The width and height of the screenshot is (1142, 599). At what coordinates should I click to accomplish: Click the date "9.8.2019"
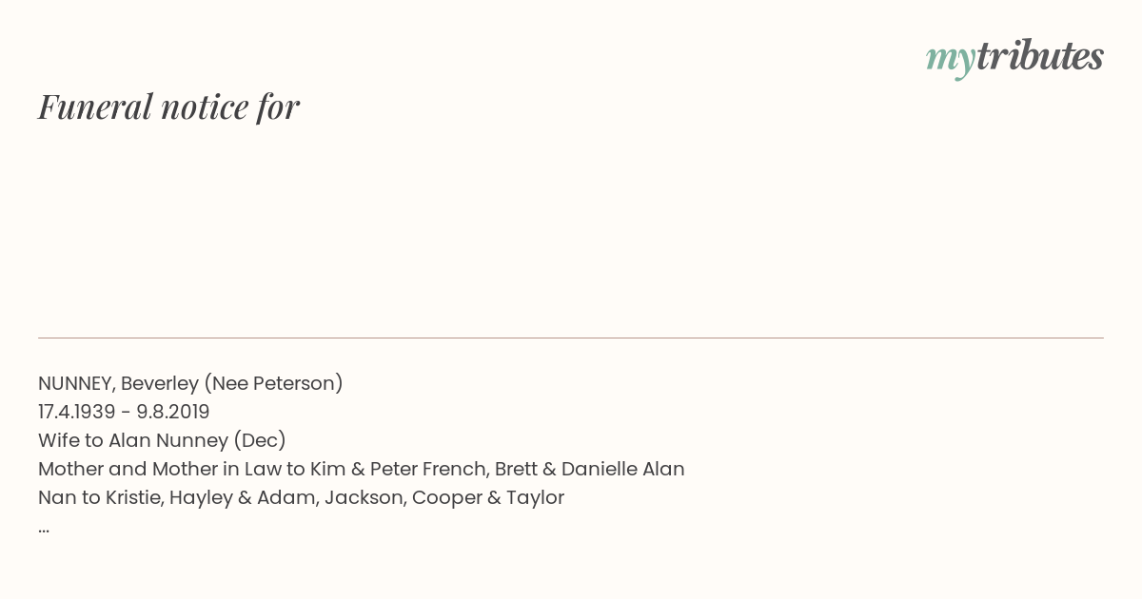click(x=173, y=412)
